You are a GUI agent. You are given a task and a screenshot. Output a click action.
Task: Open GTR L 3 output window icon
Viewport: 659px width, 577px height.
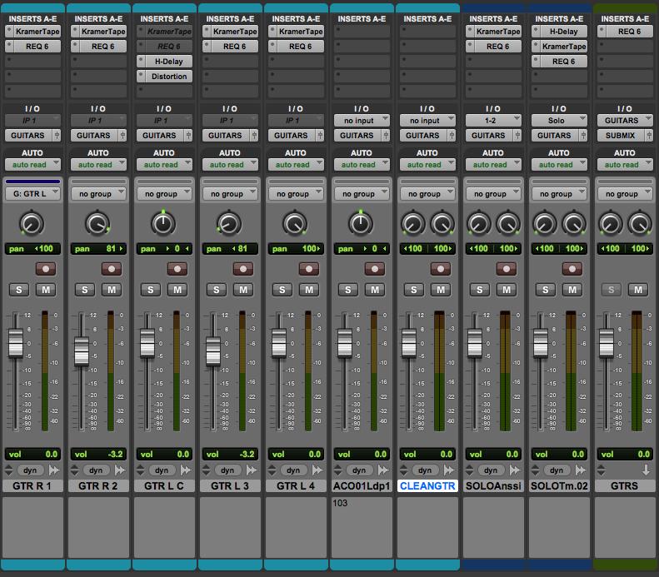click(x=254, y=135)
